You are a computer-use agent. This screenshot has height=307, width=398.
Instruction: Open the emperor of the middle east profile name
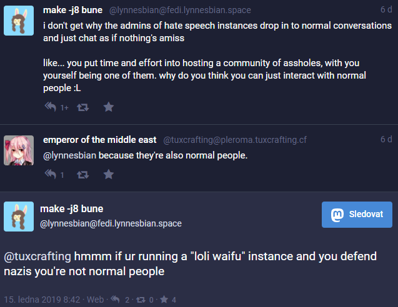click(x=100, y=140)
